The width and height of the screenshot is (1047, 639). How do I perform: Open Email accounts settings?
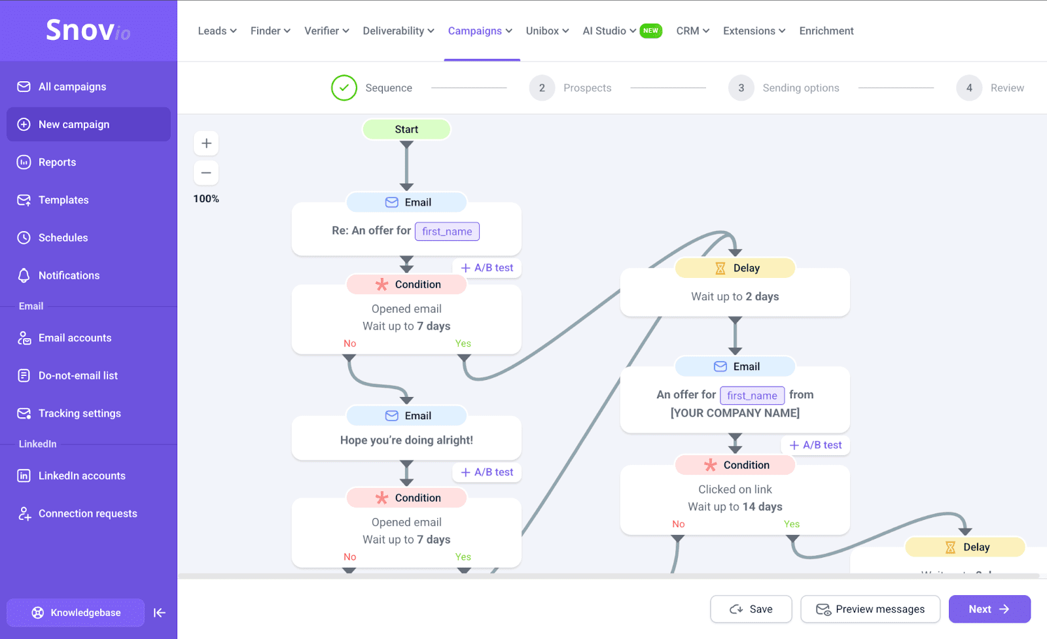[75, 337]
